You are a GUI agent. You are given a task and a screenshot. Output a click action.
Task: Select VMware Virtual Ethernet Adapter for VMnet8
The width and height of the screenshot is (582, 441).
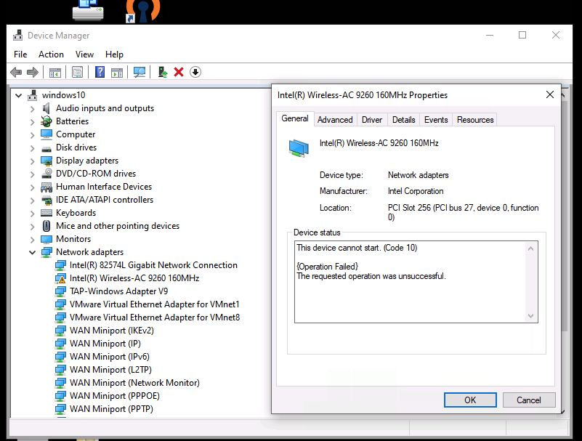pyautogui.click(x=155, y=317)
